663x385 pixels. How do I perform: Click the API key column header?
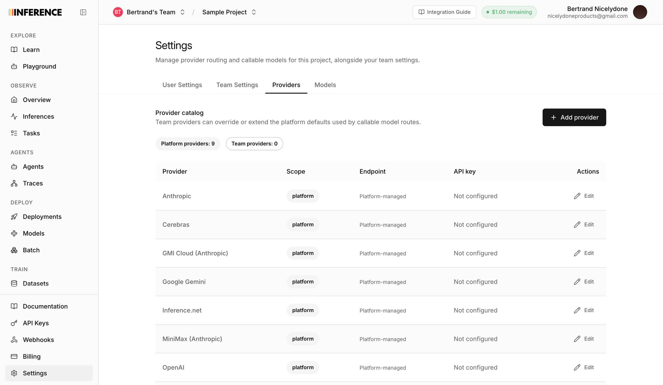coord(465,171)
